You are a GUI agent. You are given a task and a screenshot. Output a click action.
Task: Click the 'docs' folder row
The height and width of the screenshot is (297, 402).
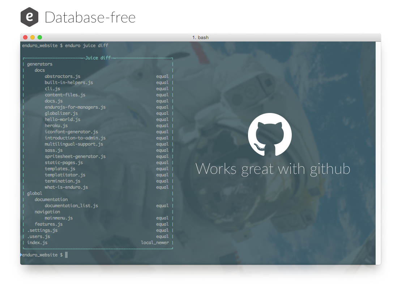tap(40, 70)
